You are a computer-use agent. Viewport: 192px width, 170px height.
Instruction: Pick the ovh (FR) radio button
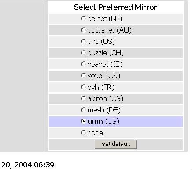point(83,87)
